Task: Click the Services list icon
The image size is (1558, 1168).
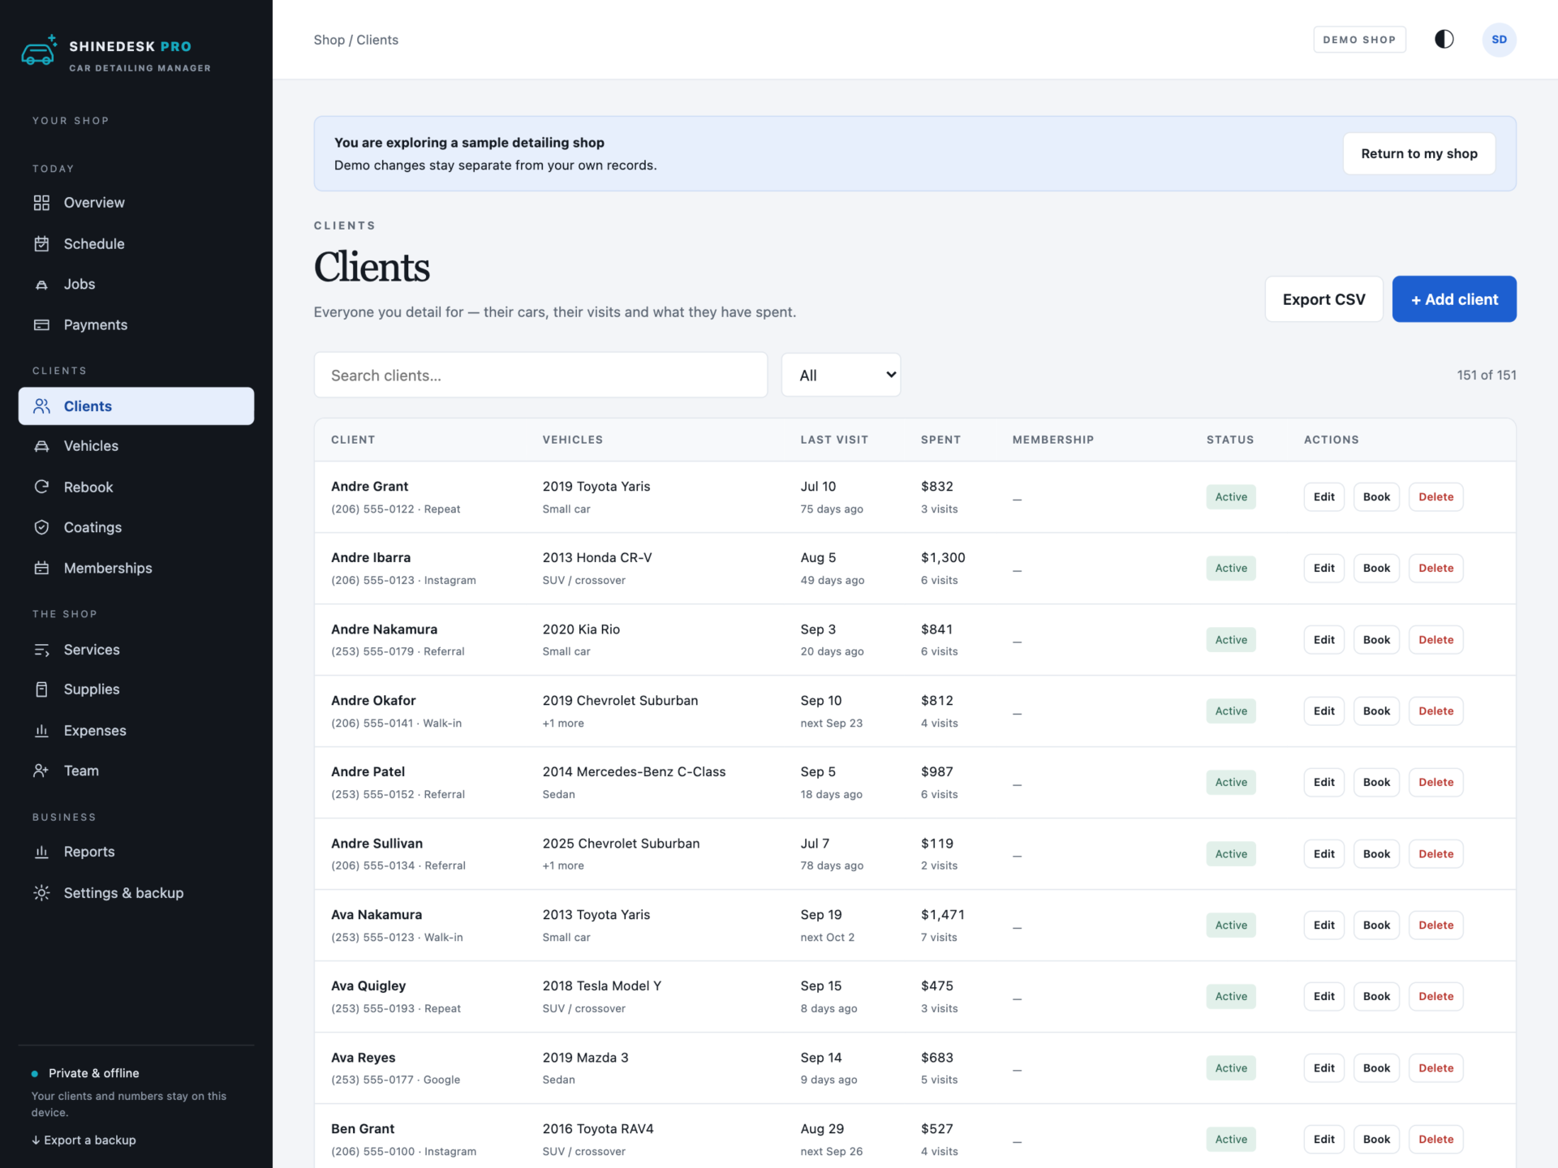Action: (41, 650)
